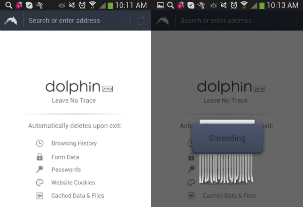The image size is (303, 207).
Task: Tap Leave No Trace tagline on right
Action: pos(225,100)
